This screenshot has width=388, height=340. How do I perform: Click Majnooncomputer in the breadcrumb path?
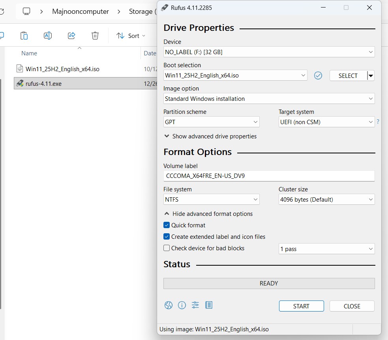tap(81, 11)
